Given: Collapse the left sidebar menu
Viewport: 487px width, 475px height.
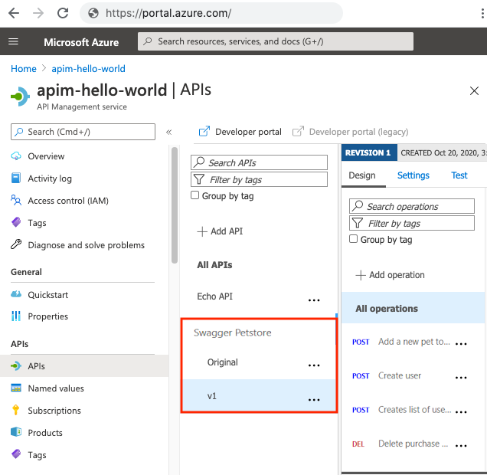Looking at the screenshot, I should tap(169, 133).
